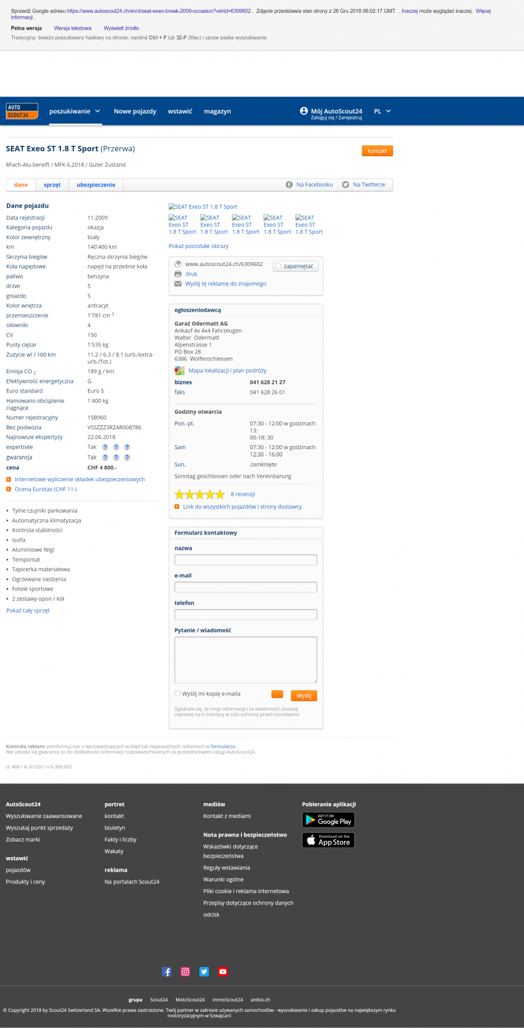
Task: Open the Mój AutoScout24 user account icon
Action: click(x=304, y=111)
